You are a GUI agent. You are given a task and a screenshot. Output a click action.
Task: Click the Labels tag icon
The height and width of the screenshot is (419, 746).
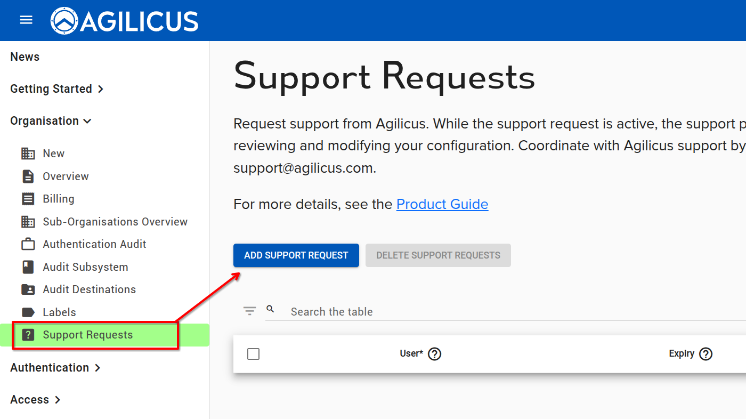(x=28, y=312)
